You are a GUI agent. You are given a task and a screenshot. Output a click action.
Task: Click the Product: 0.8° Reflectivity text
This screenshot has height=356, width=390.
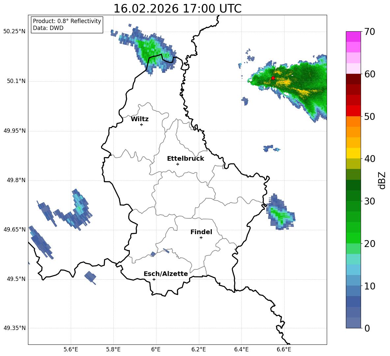pos(67,21)
